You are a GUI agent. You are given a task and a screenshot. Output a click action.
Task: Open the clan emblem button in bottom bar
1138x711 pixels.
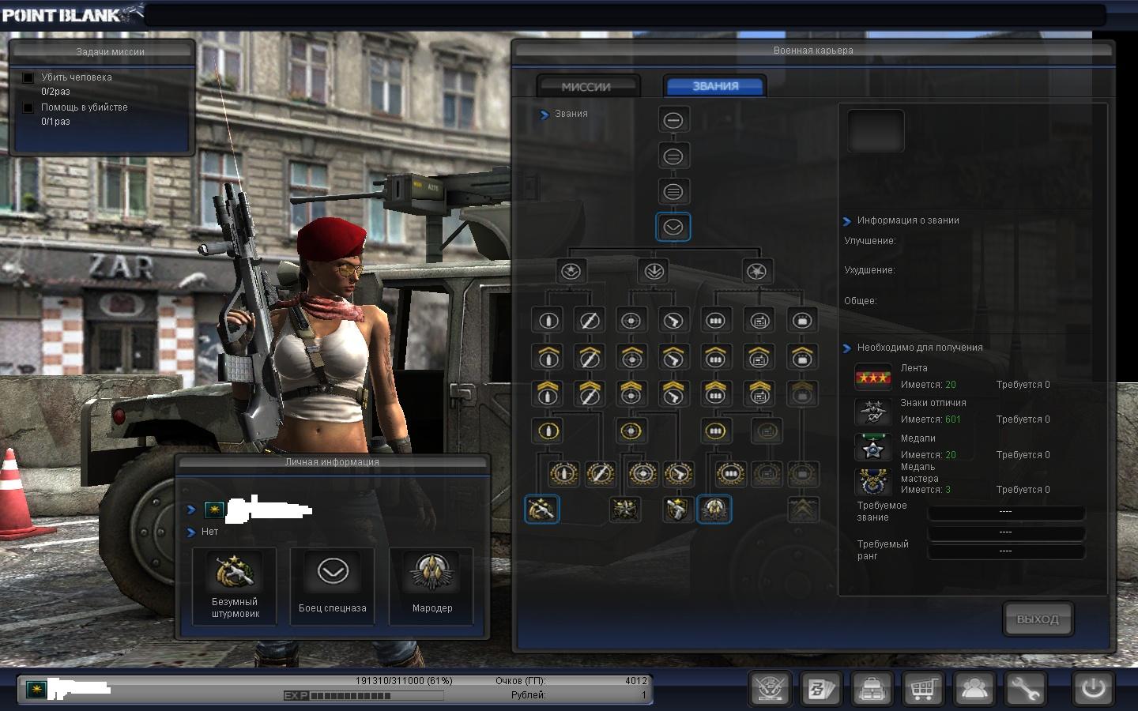pos(770,689)
